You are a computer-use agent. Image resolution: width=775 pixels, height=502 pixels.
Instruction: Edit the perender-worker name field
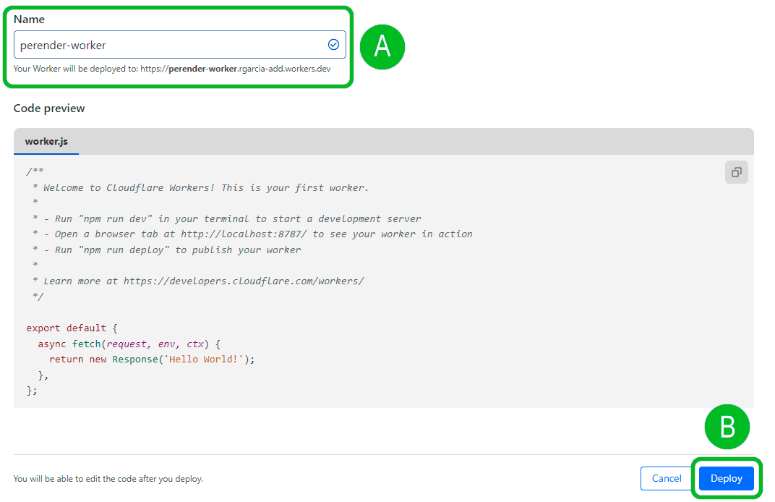coord(180,45)
